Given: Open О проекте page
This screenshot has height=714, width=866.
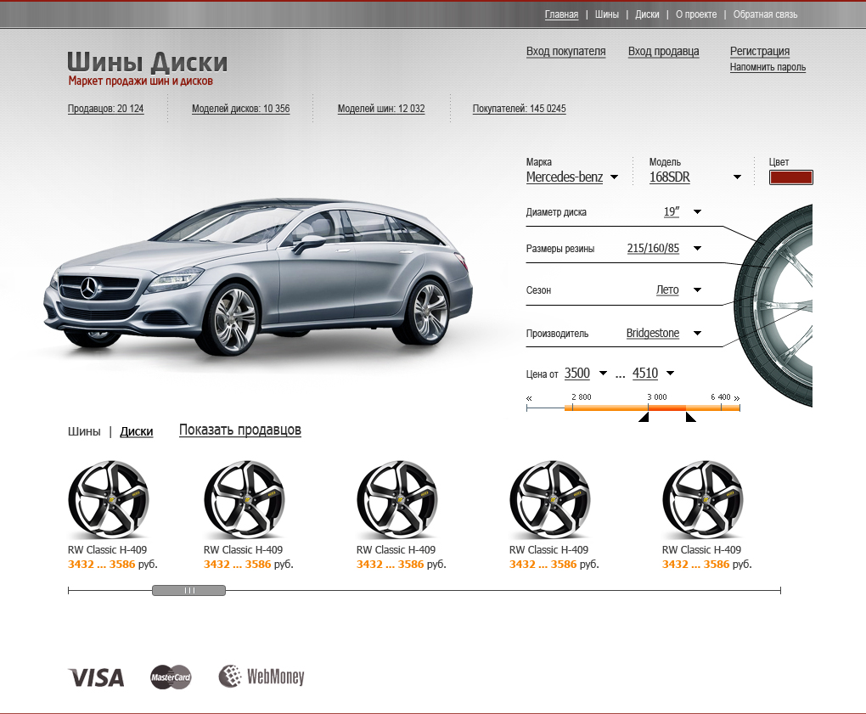Looking at the screenshot, I should pos(696,14).
